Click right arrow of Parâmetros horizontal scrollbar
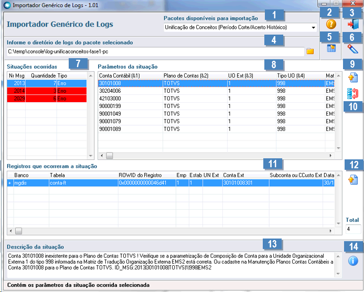The height and width of the screenshot is (292, 364). [330, 156]
